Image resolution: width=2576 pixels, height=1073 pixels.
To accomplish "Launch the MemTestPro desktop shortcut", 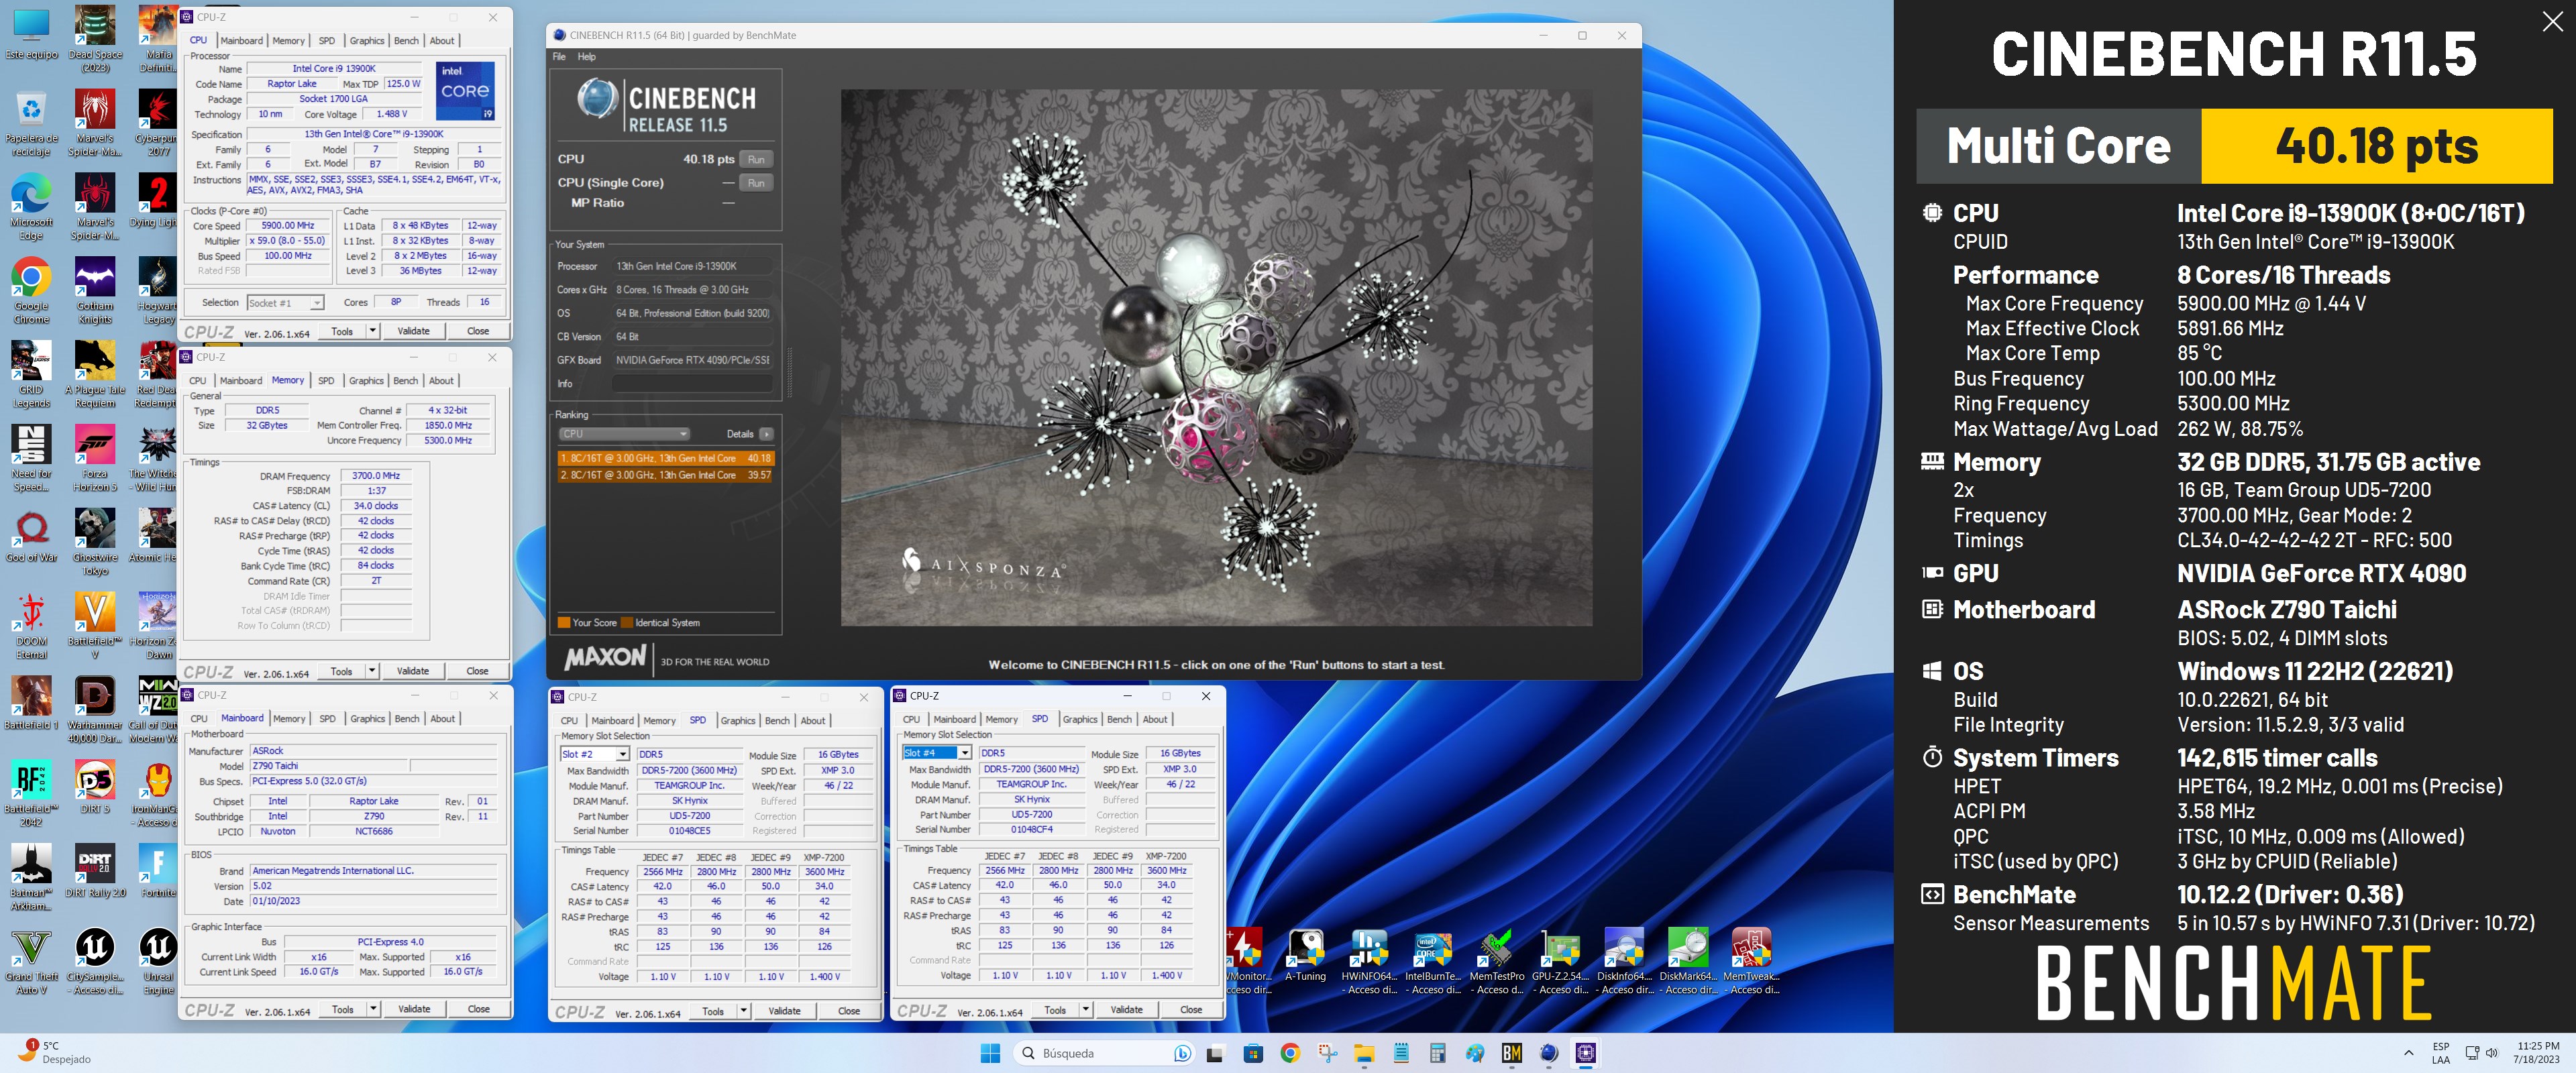I will (x=1497, y=961).
